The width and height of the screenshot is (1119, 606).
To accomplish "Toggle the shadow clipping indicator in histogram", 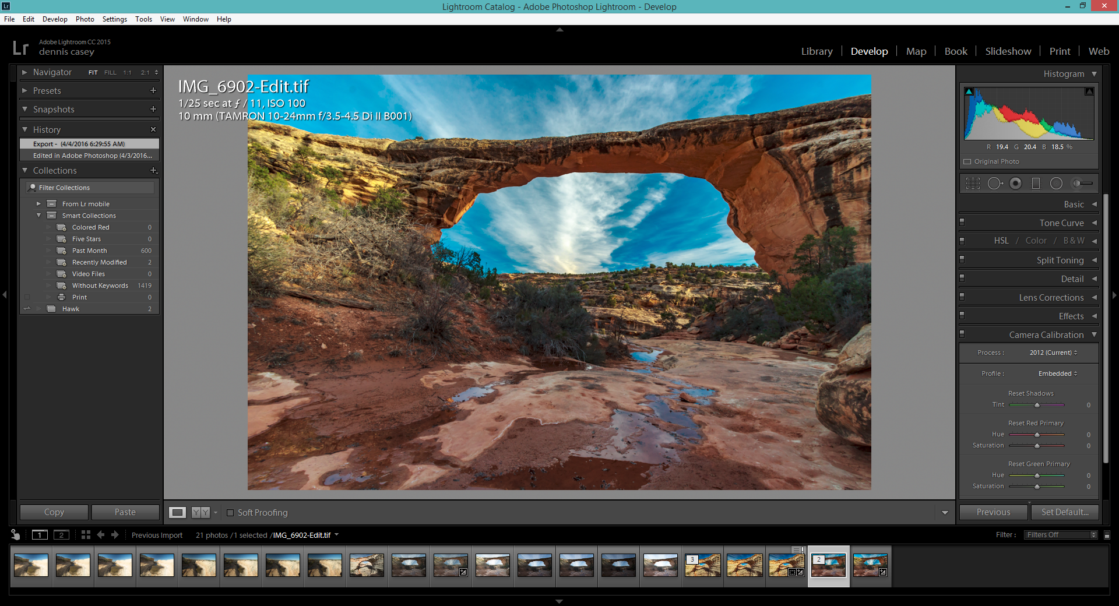I will pos(969,91).
